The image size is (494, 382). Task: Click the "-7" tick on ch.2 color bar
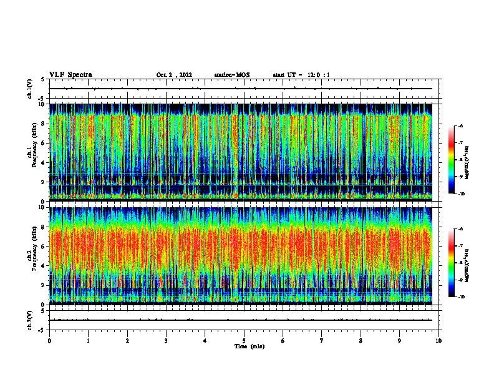[460, 246]
